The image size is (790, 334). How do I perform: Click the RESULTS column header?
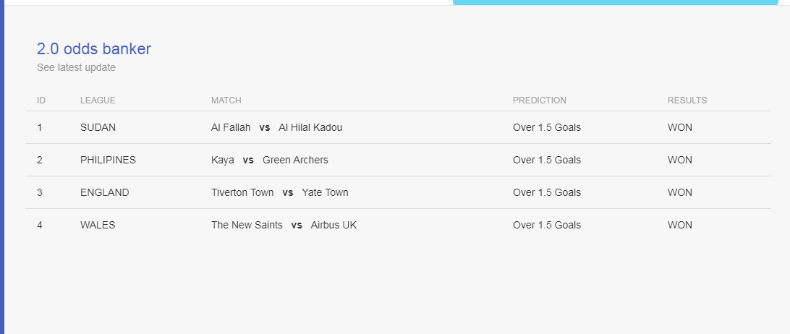[x=687, y=100]
